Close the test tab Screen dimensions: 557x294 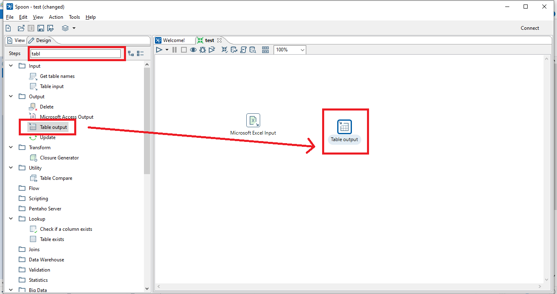pos(219,40)
